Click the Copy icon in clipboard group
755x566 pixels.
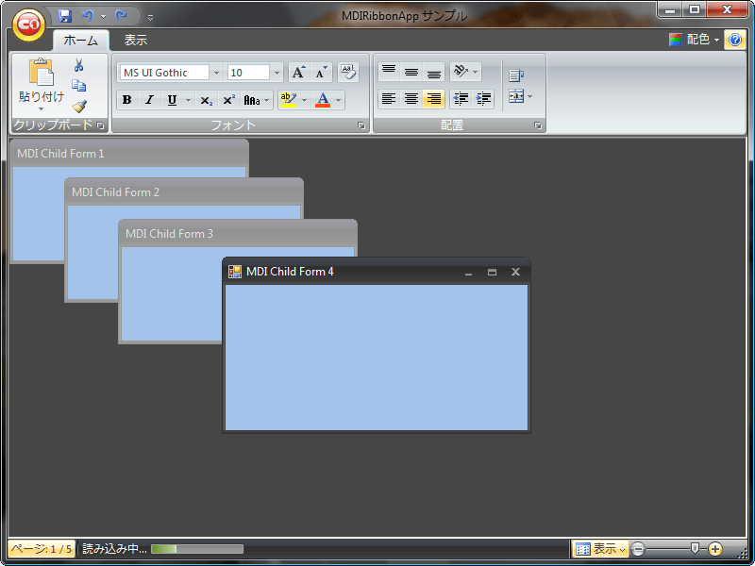[80, 84]
